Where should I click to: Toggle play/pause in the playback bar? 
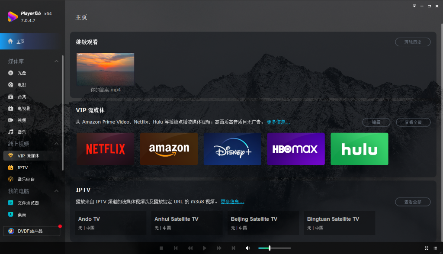tap(204, 248)
